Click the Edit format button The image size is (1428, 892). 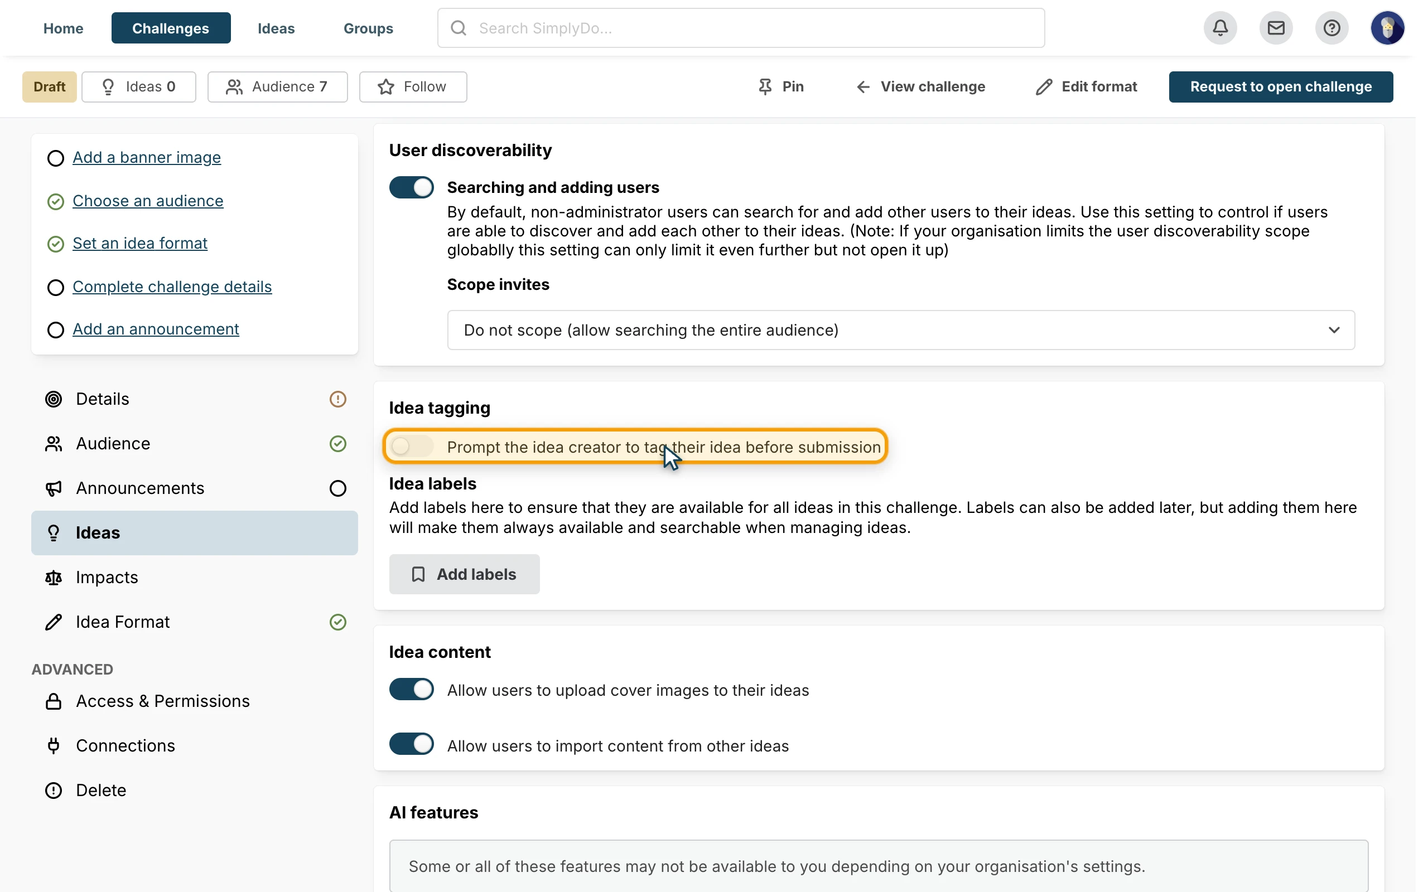click(1087, 87)
